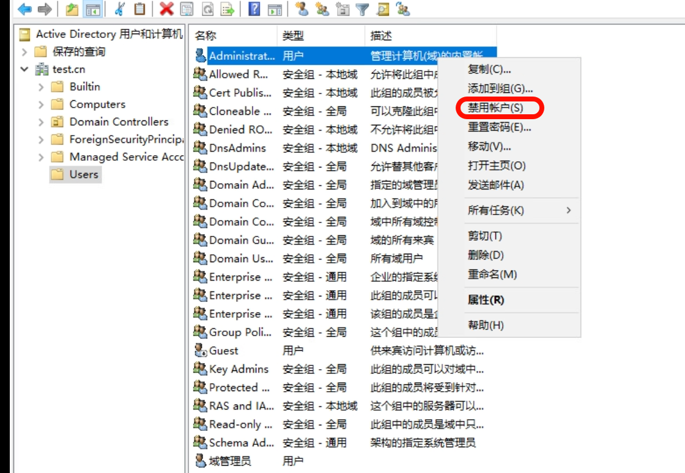
Task: Toggle the show/hide console tree icon
Action: click(x=92, y=9)
